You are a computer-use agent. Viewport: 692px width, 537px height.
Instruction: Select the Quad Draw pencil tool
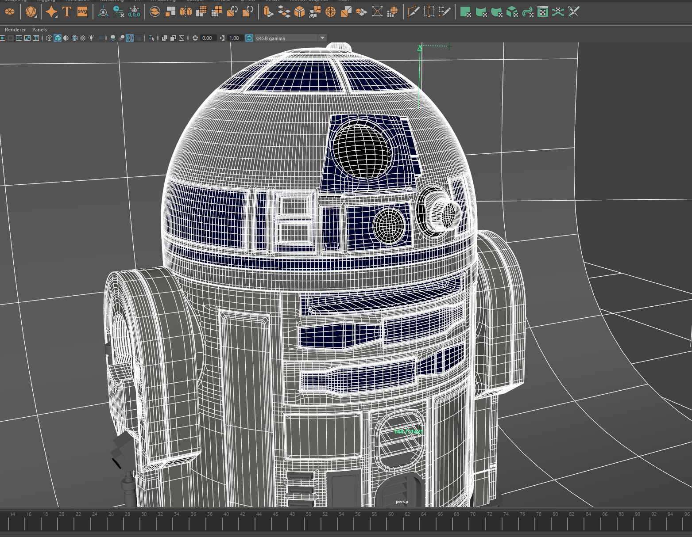[444, 11]
